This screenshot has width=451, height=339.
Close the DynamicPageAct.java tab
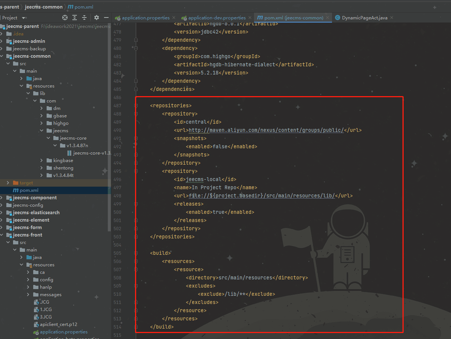pos(392,18)
